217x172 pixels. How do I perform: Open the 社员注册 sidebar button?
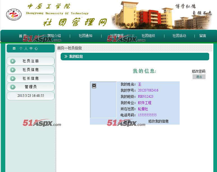coord(31,61)
